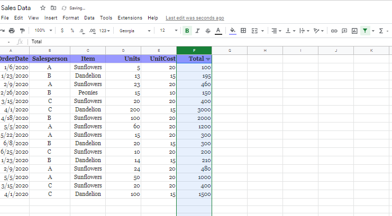Click the print icon
Screen dimensions: 392x216
pyautogui.click(x=12, y=31)
